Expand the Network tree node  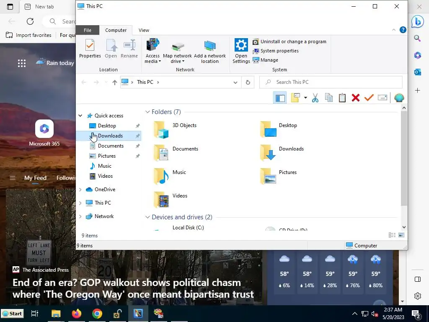coord(80,216)
